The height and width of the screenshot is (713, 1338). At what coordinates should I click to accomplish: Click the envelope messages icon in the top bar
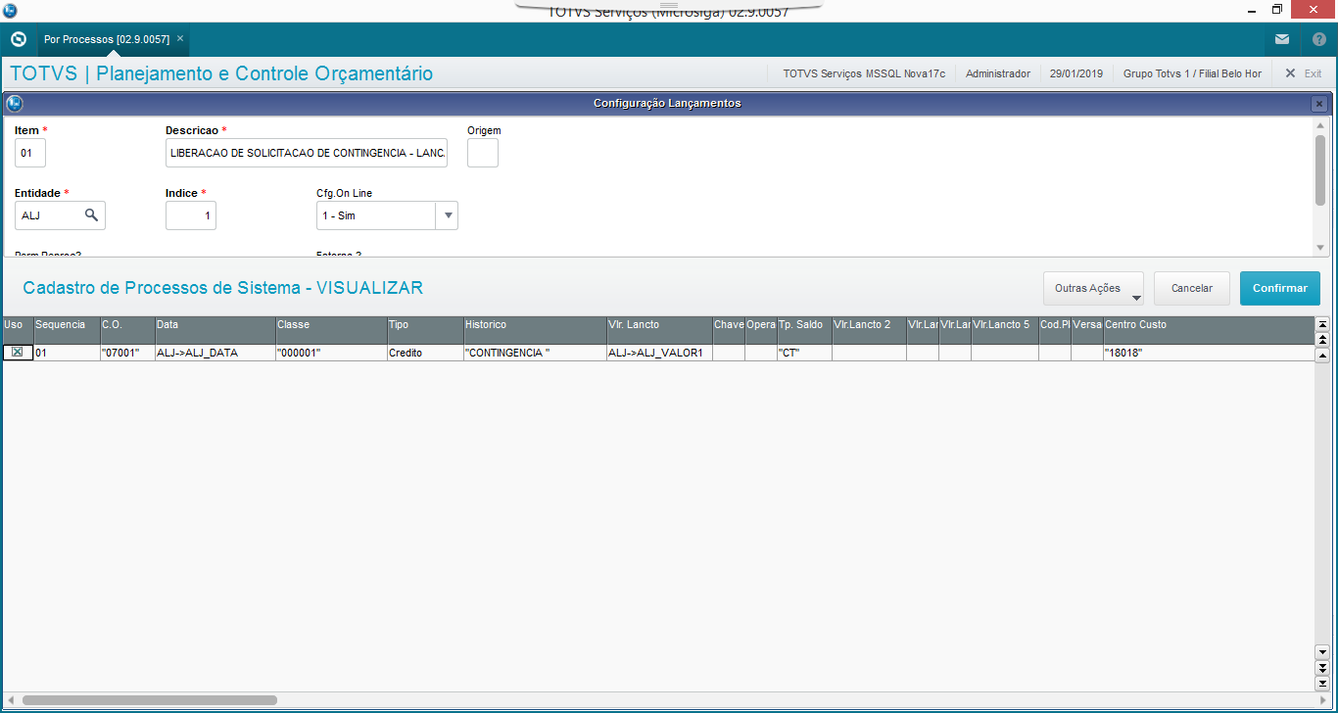coord(1282,39)
